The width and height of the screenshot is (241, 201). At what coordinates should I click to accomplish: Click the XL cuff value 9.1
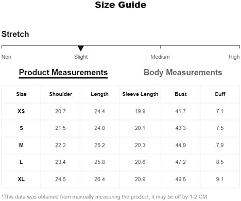click(x=219, y=179)
